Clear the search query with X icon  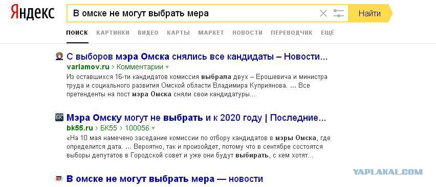coord(323,13)
